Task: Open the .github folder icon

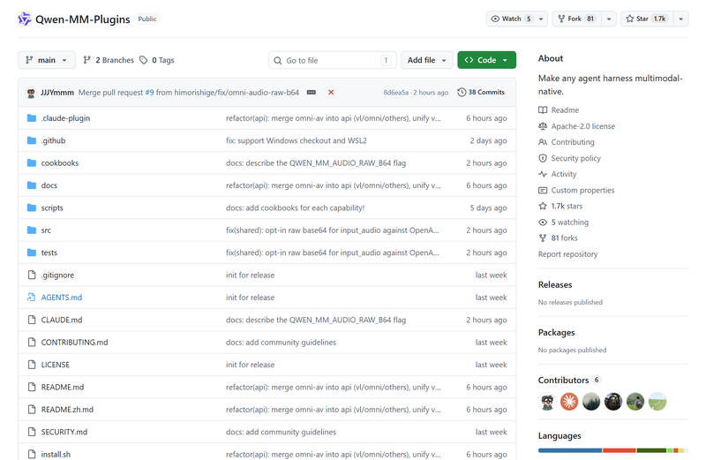Action: (32, 140)
